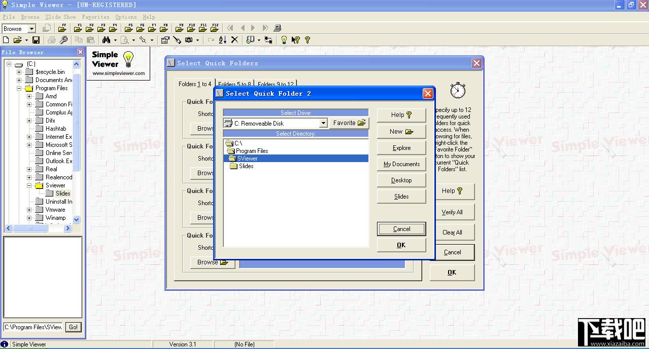Click the open book toolbar icon
The height and width of the screenshot is (349, 649).
click(250, 40)
